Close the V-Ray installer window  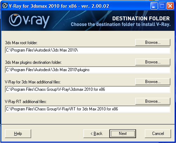(x=170, y=6)
